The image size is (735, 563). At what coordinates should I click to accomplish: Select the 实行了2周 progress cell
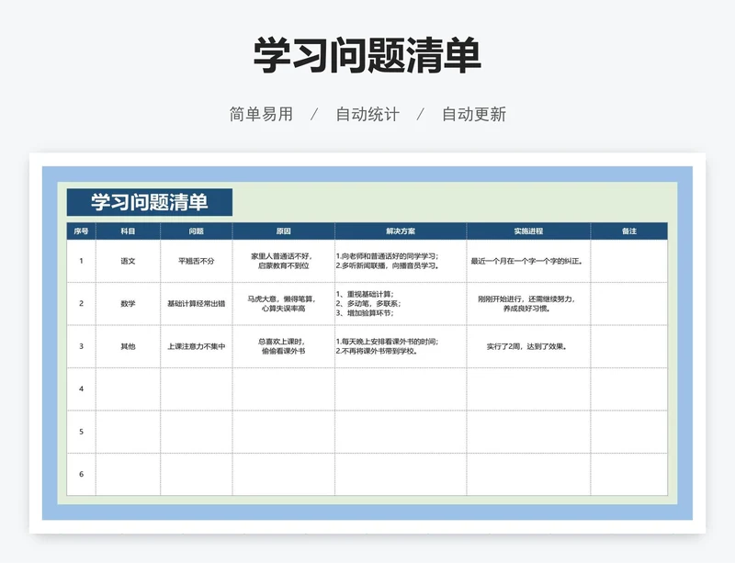(x=529, y=346)
